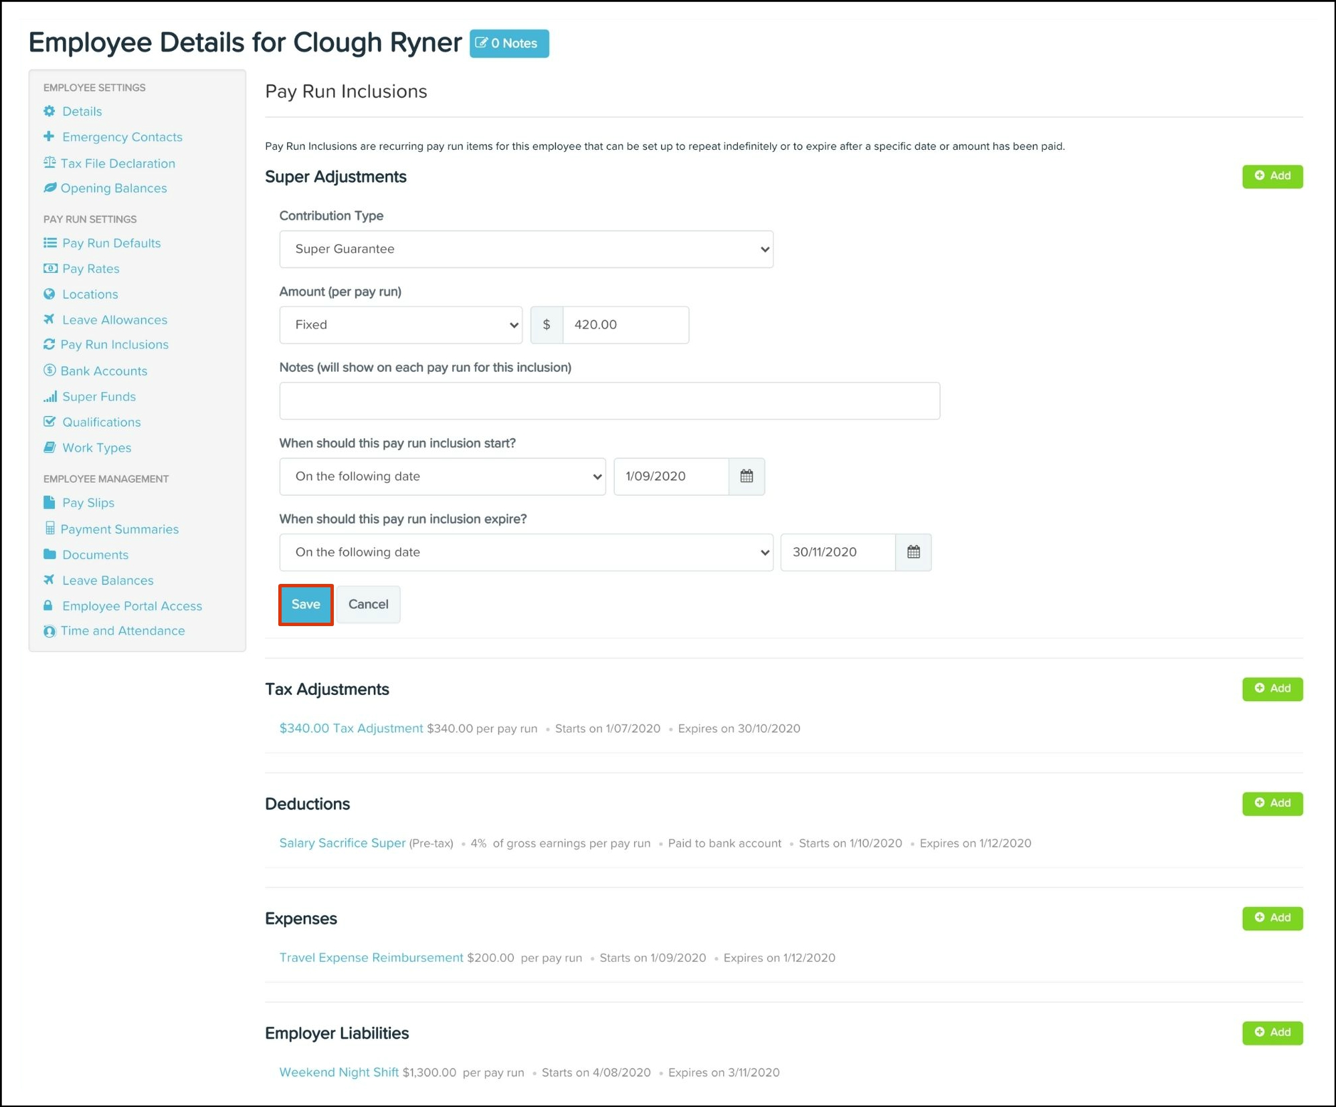The width and height of the screenshot is (1336, 1107).
Task: Open calendar picker for expiry date
Action: pyautogui.click(x=913, y=552)
